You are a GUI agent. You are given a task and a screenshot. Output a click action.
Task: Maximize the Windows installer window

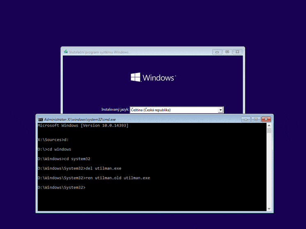tap(227, 52)
